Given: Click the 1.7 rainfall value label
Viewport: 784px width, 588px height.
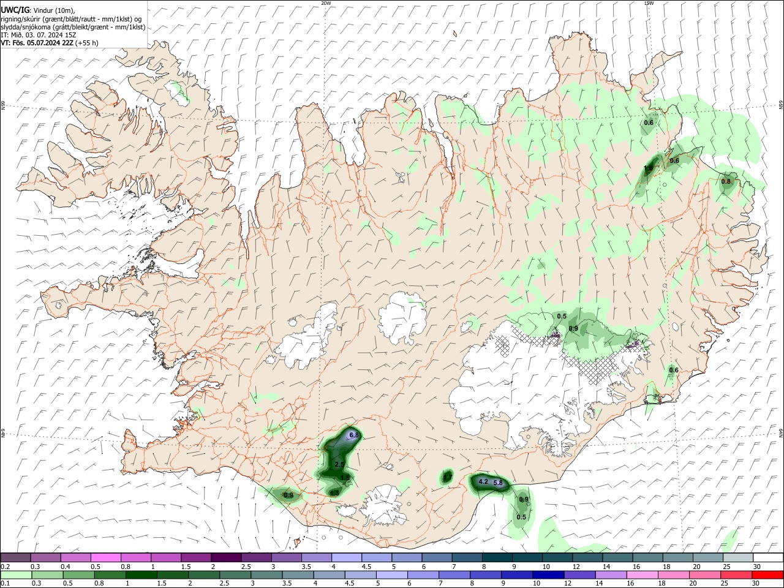Looking at the screenshot, I should (447, 476).
